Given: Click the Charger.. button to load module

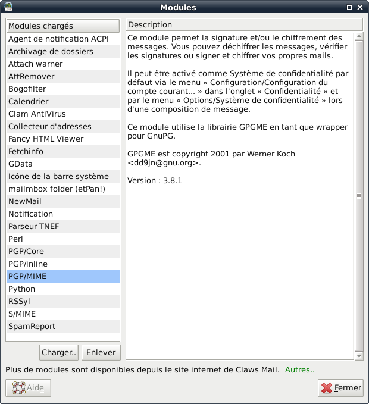Looking at the screenshot, I should point(59,353).
